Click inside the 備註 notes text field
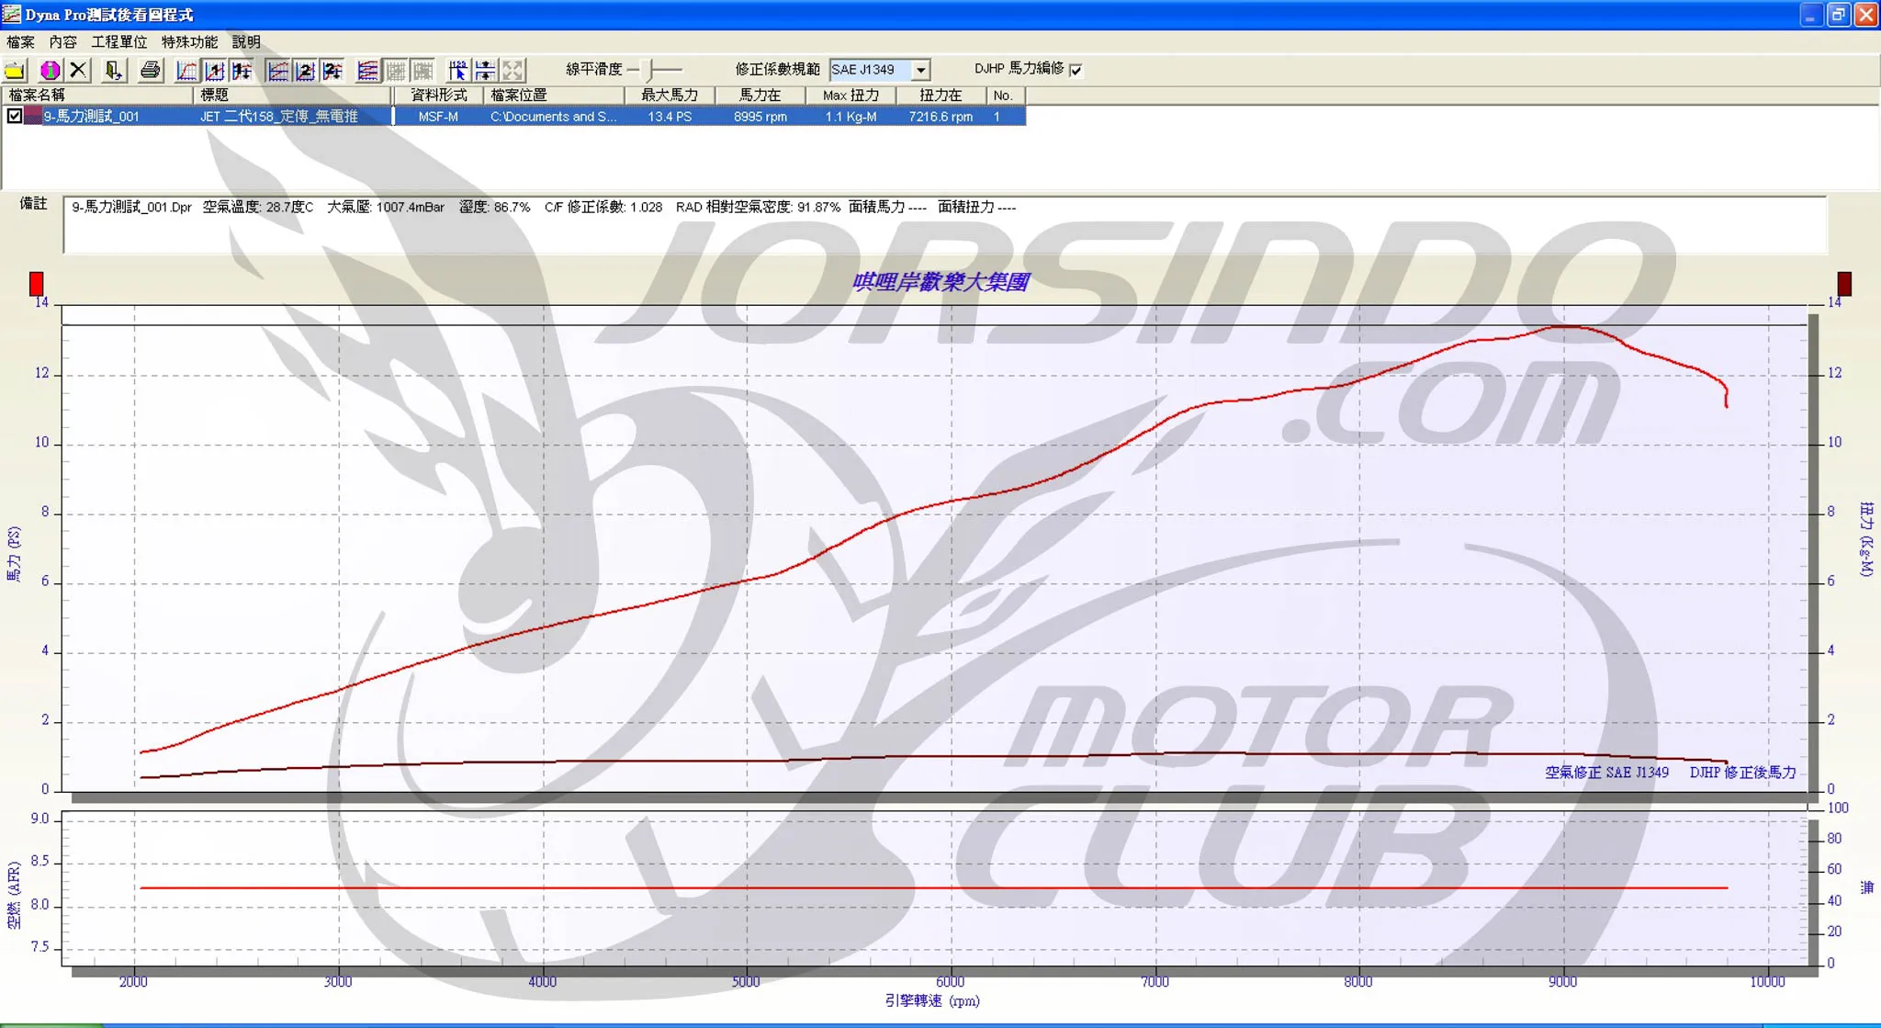Screen dimensions: 1881x1028 945,224
